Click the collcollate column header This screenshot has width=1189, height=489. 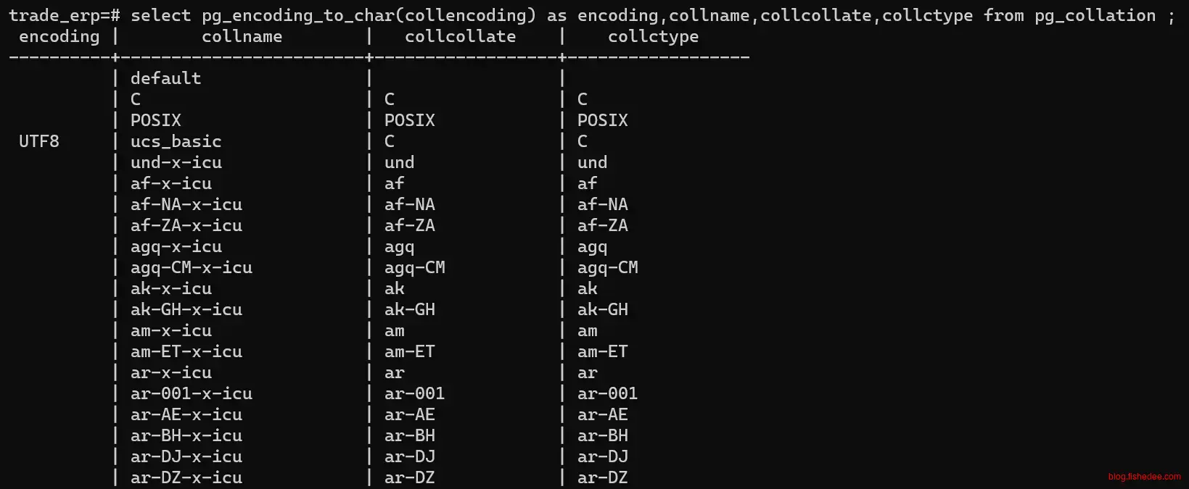460,36
